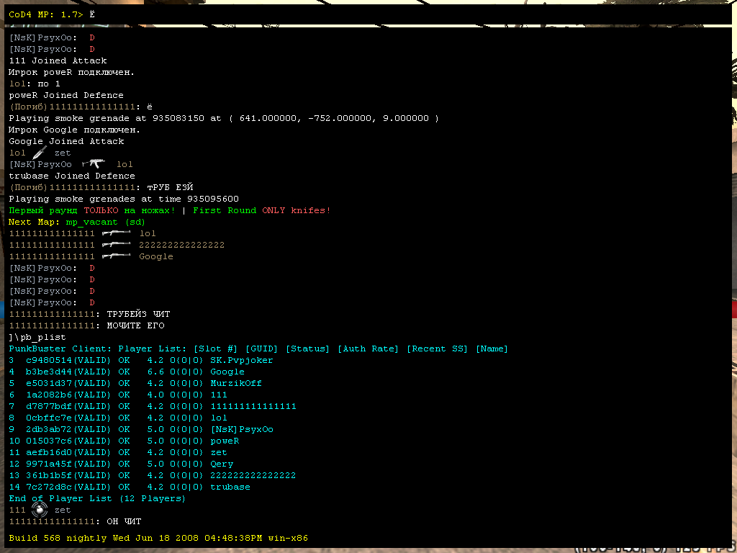Click the line '111 Joined Attack'
This screenshot has width=737, height=553.
pyautogui.click(x=58, y=60)
